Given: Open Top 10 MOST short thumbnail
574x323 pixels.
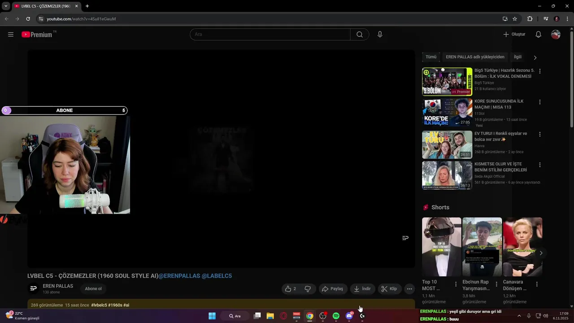Looking at the screenshot, I should click(x=442, y=247).
